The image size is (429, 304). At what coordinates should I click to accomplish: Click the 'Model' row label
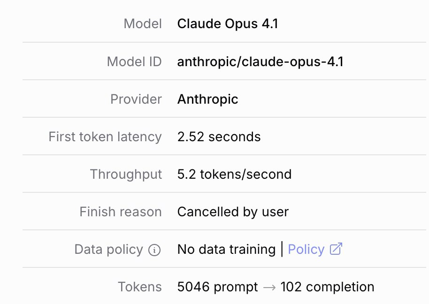coord(143,23)
